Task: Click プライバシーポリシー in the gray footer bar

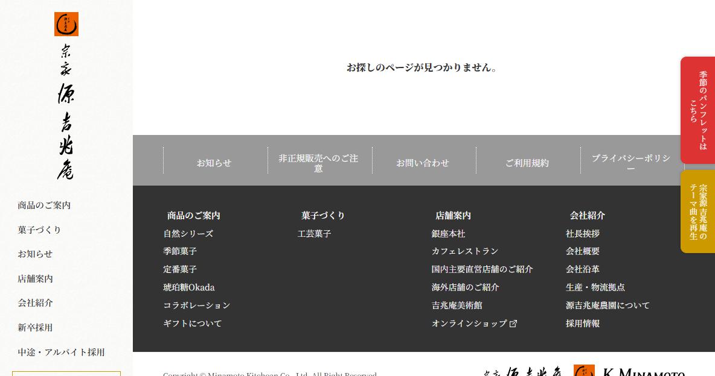Action: pyautogui.click(x=631, y=163)
